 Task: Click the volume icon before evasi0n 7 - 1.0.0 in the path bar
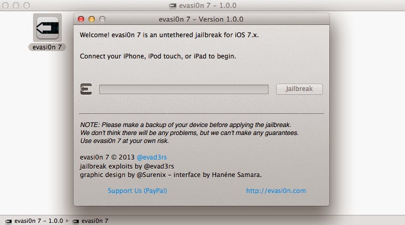coord(9,221)
